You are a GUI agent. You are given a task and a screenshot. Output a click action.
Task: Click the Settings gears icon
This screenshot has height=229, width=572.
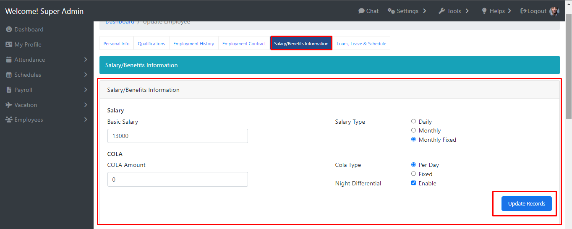pos(391,11)
